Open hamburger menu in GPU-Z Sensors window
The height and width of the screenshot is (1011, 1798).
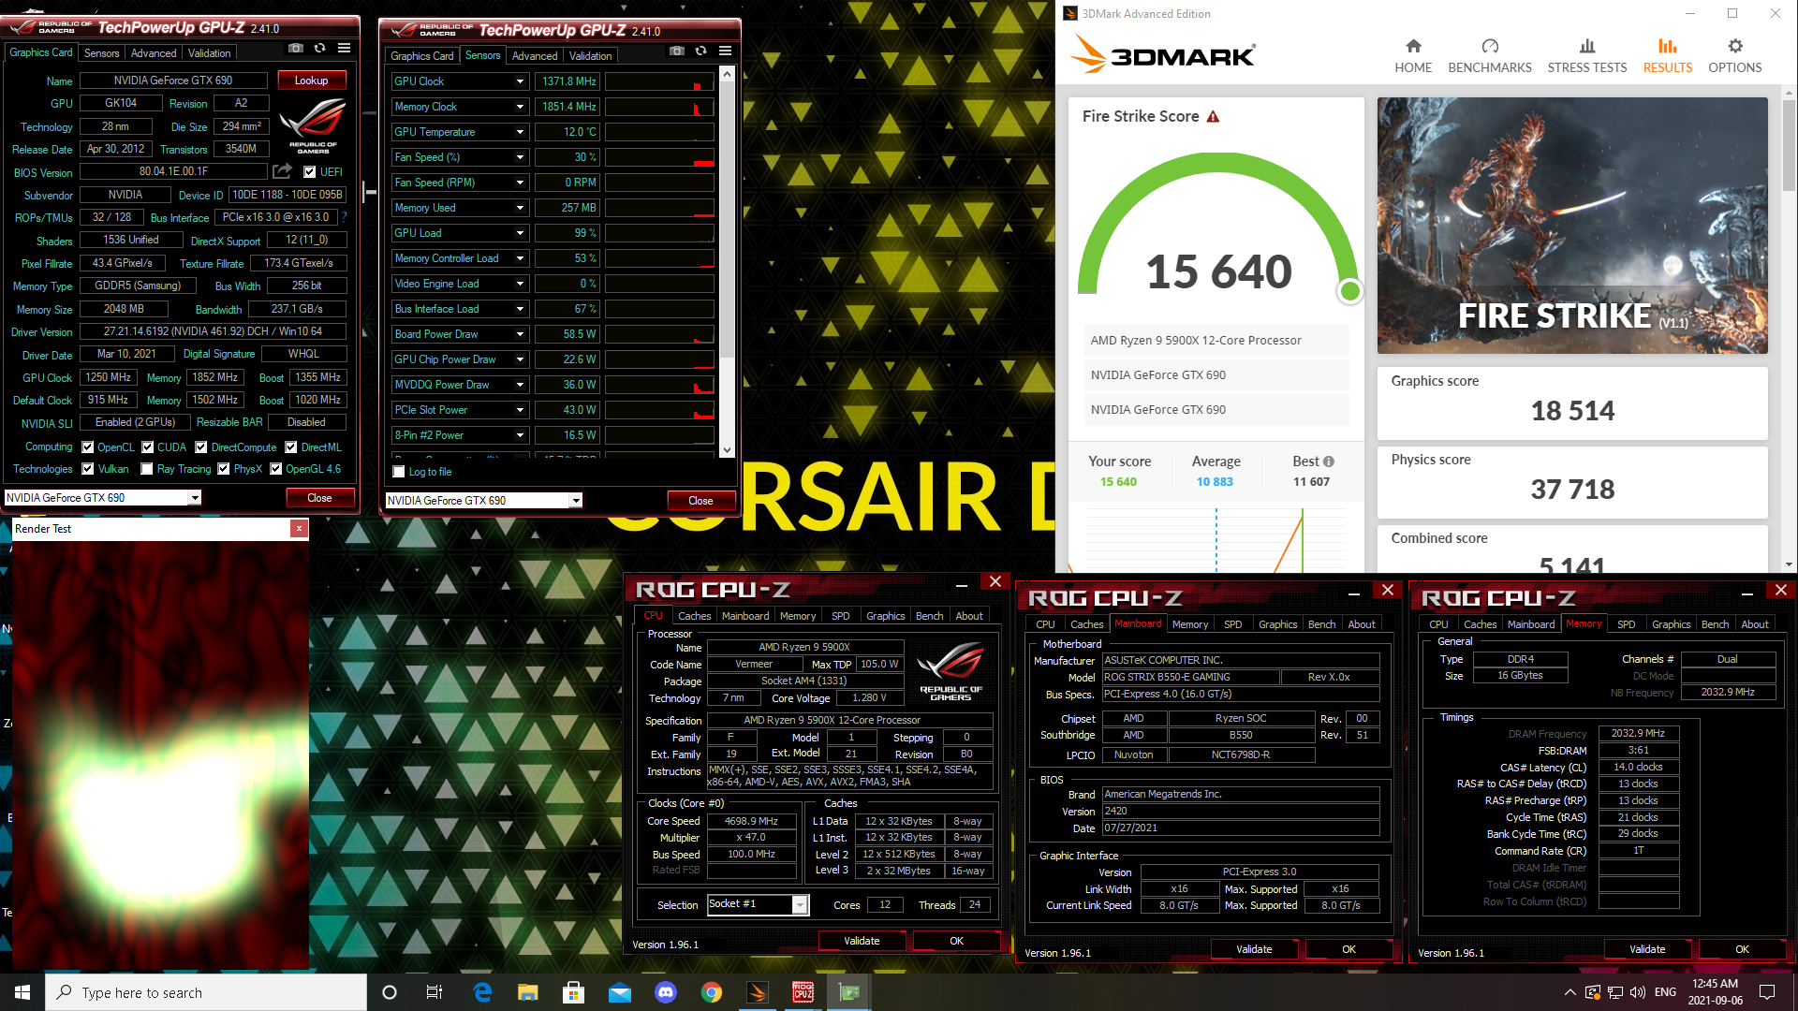coord(726,51)
